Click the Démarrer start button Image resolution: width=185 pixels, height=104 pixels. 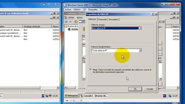click(71, 96)
